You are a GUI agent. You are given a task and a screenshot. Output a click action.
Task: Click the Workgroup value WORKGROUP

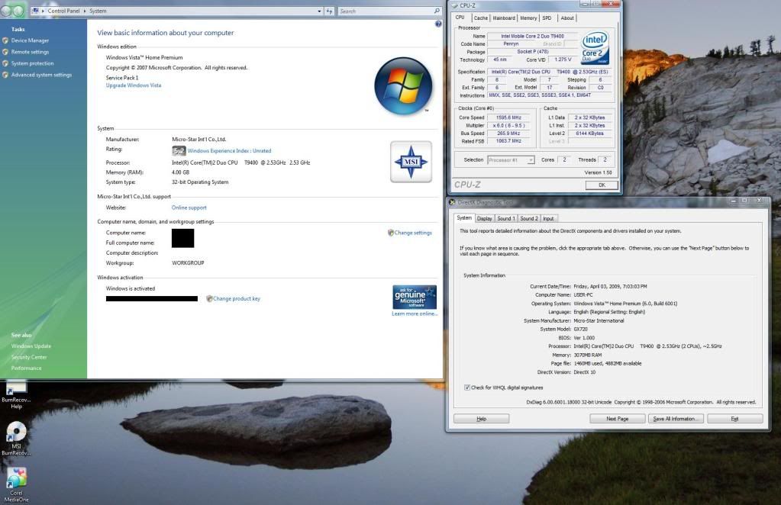tap(188, 263)
